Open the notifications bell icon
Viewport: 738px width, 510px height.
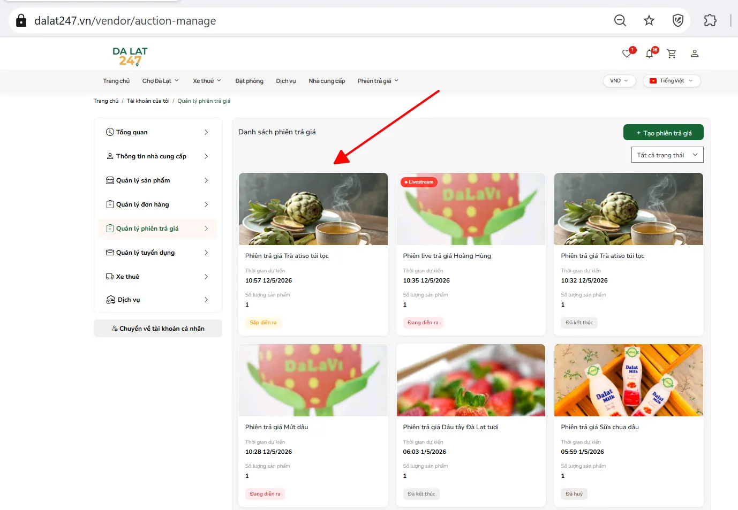[x=650, y=54]
